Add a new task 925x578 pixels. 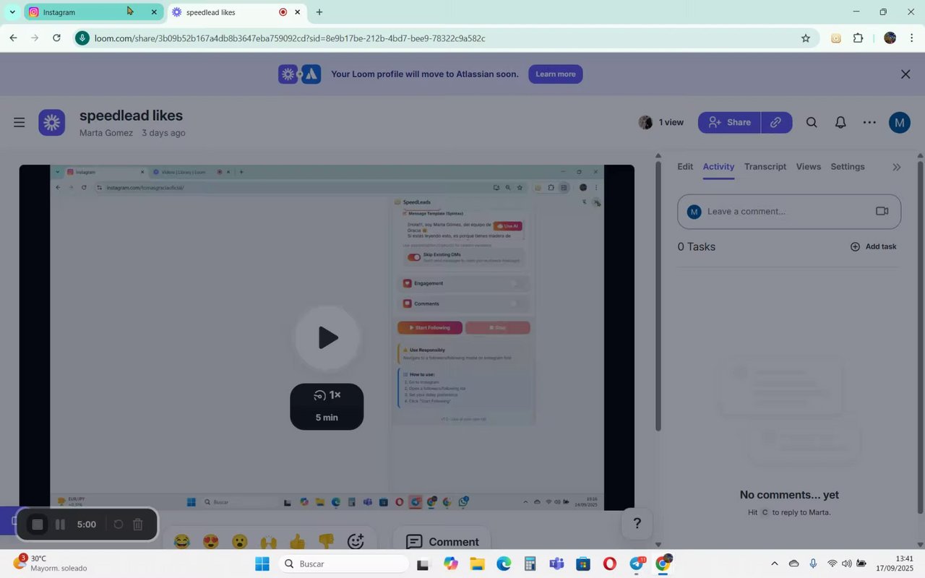click(873, 246)
